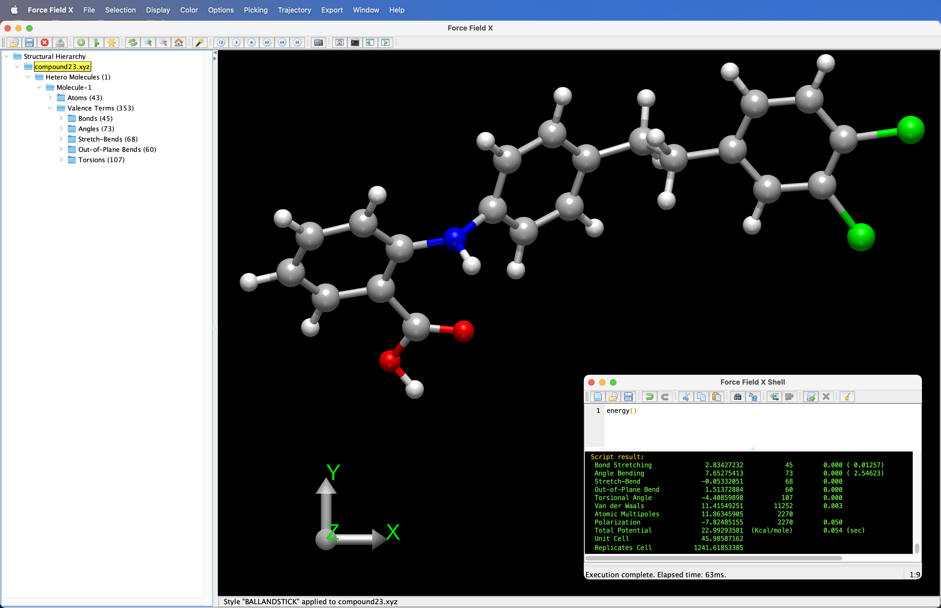This screenshot has height=608, width=941.
Task: Click the run script icon in Shell
Action: point(811,396)
